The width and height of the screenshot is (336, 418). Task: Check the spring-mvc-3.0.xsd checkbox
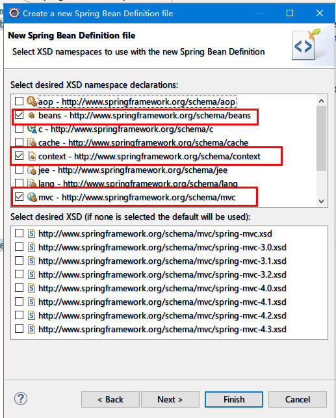(19, 247)
